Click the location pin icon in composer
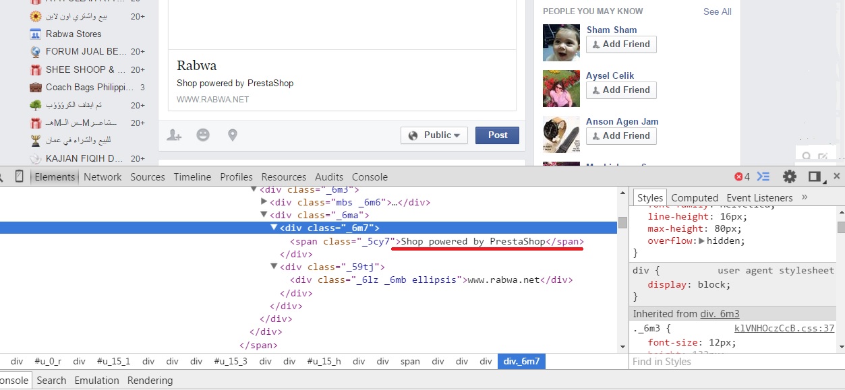Screen dimensions: 845x390 click(233, 135)
